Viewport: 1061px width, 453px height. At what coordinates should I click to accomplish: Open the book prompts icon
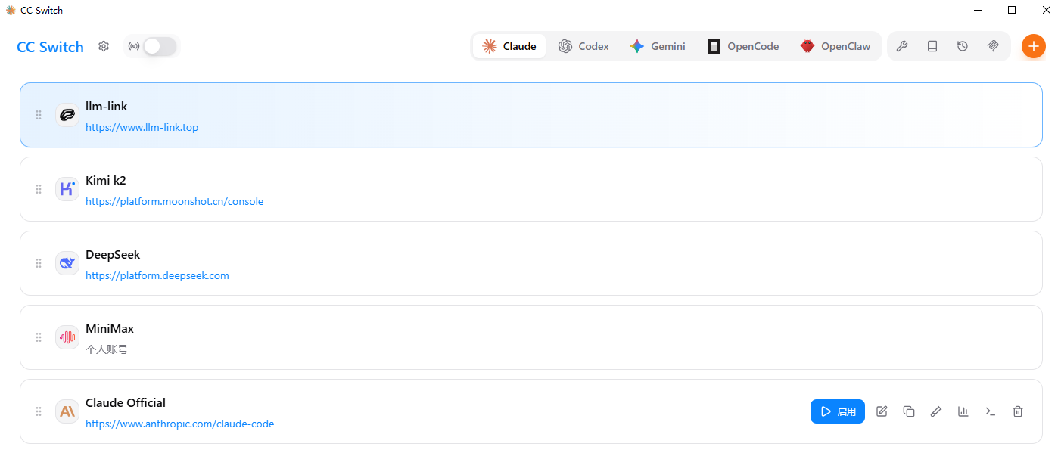(x=932, y=46)
